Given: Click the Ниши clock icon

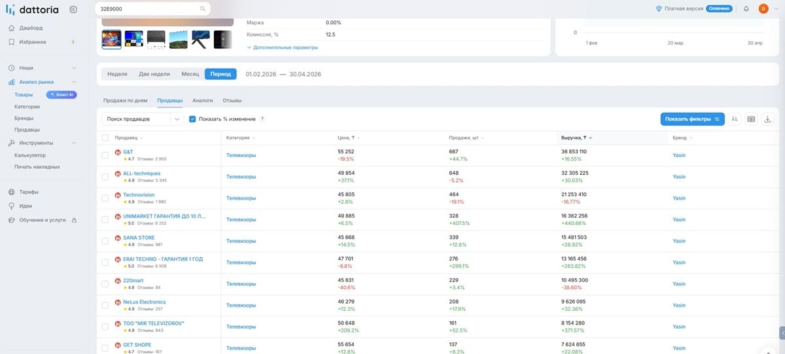Looking at the screenshot, I should pyautogui.click(x=12, y=68).
